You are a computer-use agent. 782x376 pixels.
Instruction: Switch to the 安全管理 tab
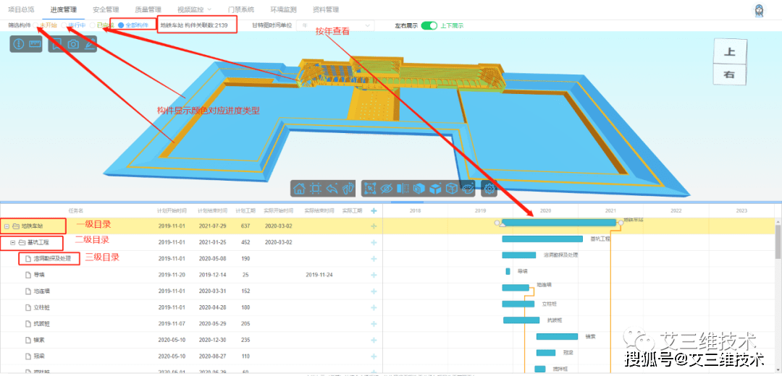pyautogui.click(x=106, y=9)
